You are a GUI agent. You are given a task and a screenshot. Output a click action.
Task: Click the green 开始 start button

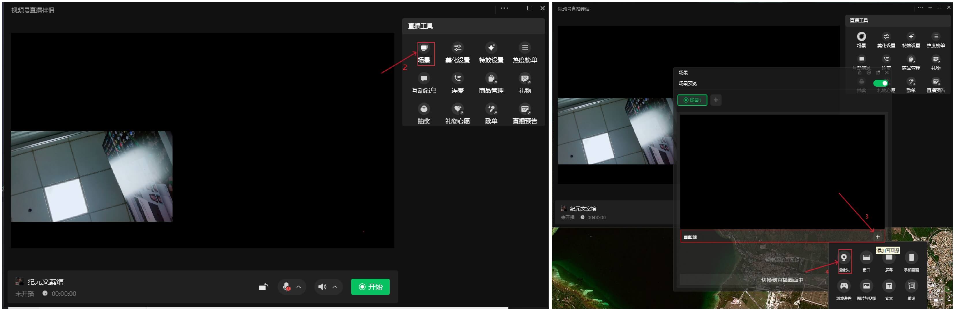click(370, 287)
